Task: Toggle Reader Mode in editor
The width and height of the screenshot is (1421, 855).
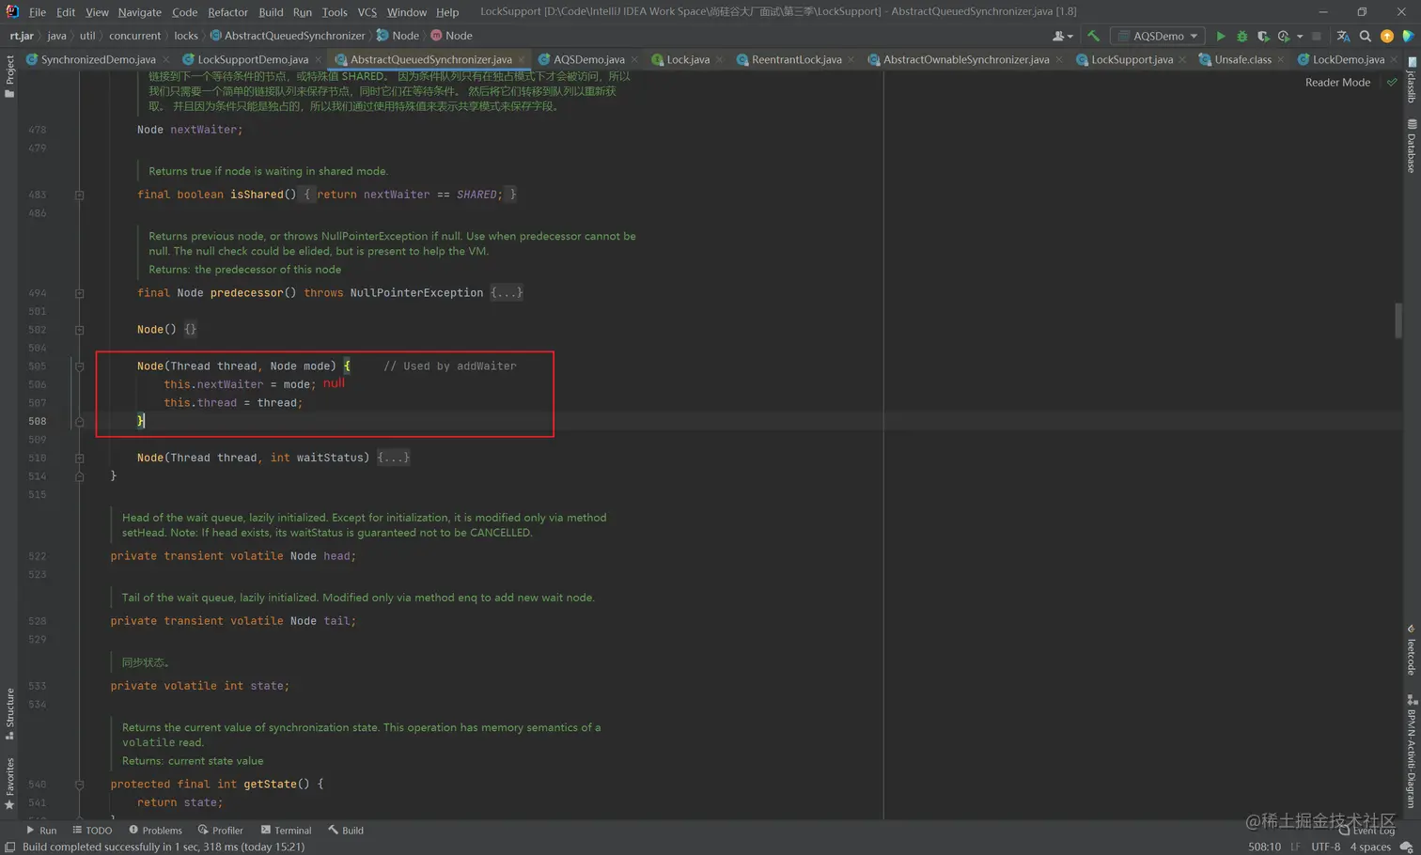Action: coord(1337,83)
